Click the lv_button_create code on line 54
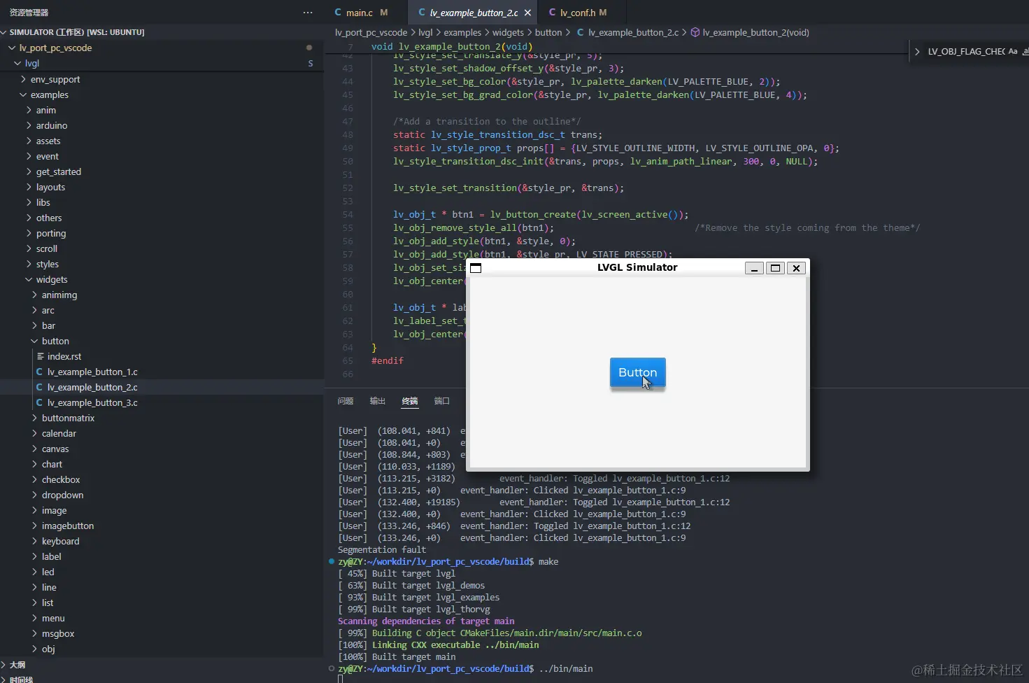The height and width of the screenshot is (683, 1029). (x=533, y=215)
